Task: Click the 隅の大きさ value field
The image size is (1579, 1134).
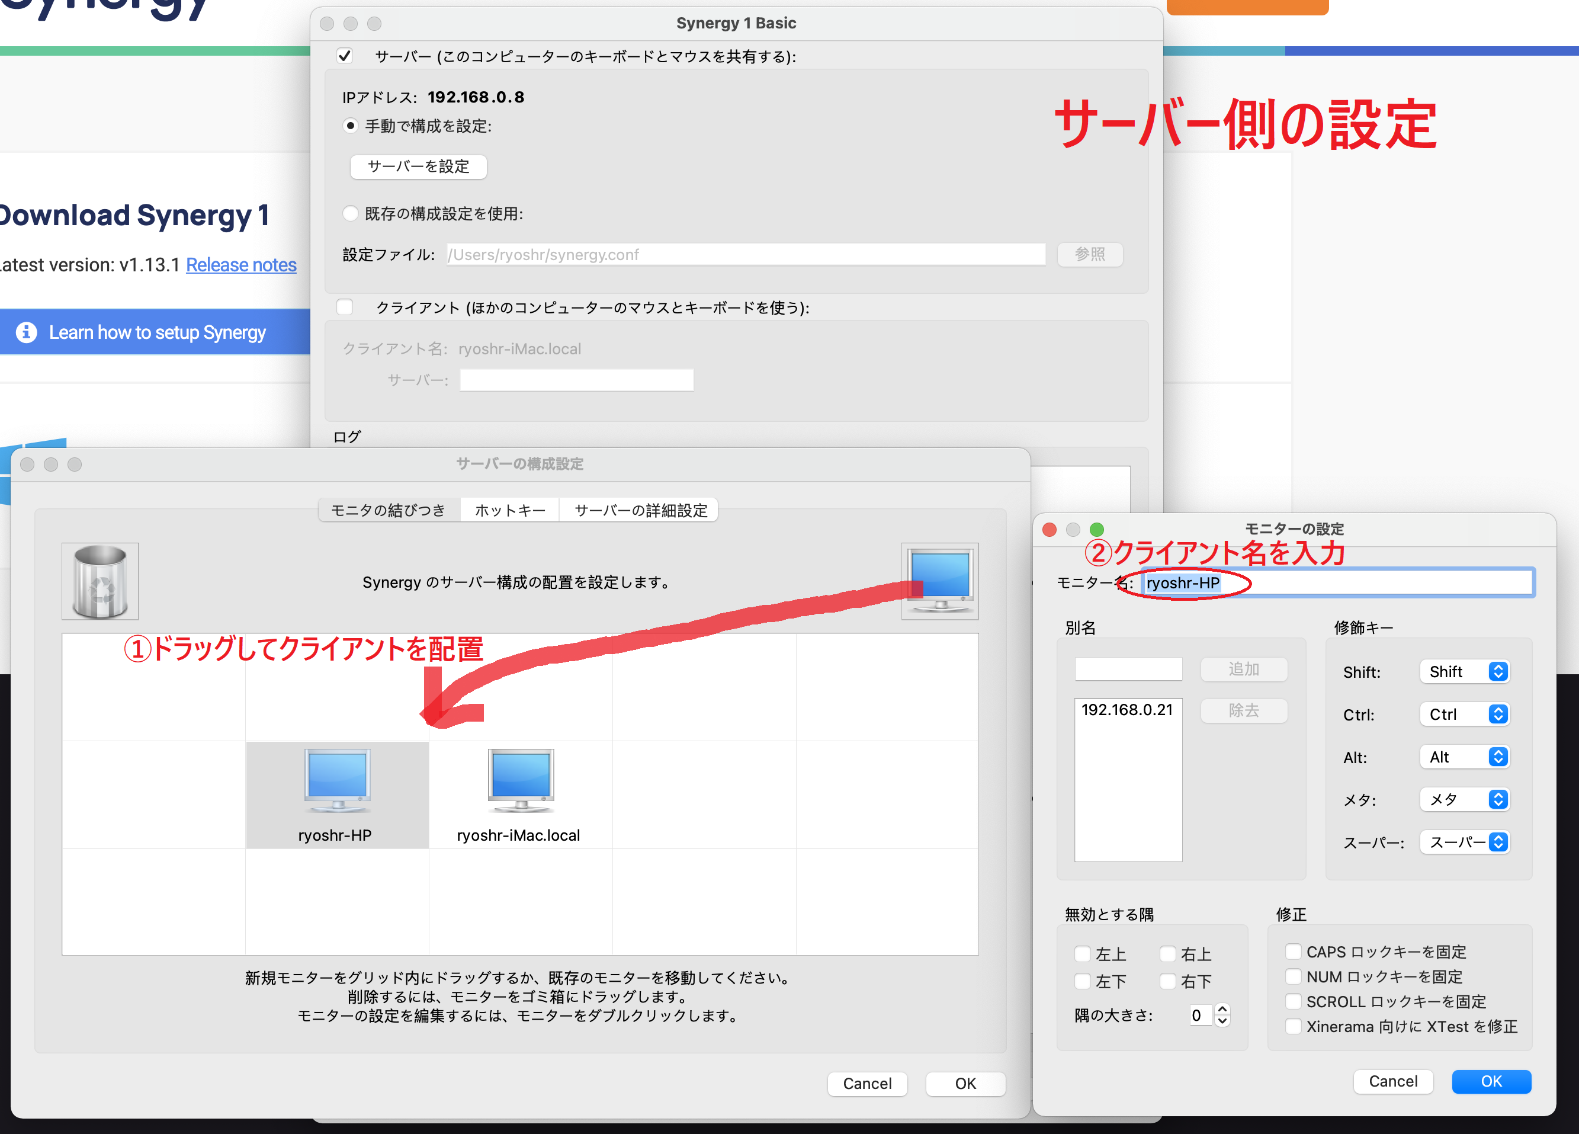Action: (x=1201, y=1015)
